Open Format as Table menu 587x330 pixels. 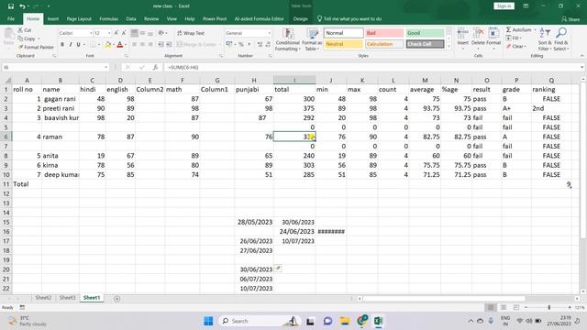(x=312, y=39)
